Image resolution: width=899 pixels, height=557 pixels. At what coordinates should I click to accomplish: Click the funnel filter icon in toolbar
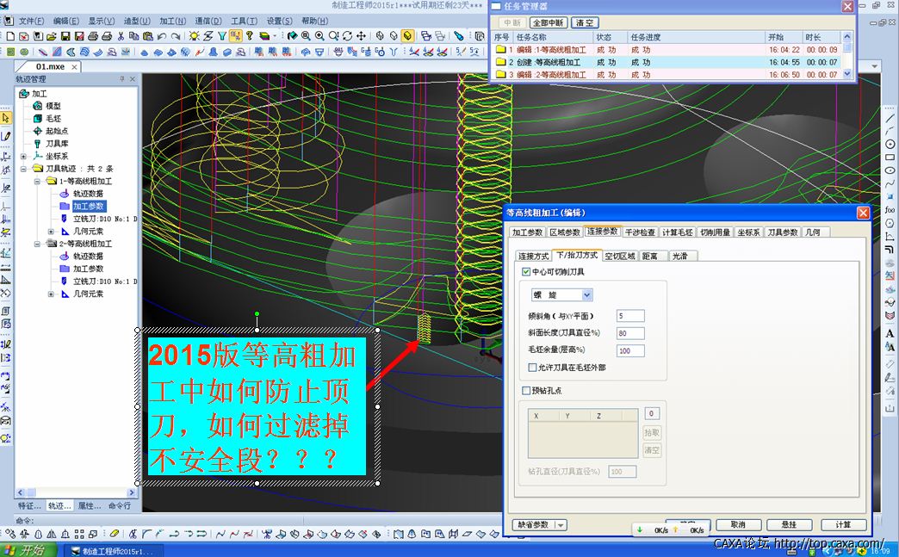(x=222, y=36)
